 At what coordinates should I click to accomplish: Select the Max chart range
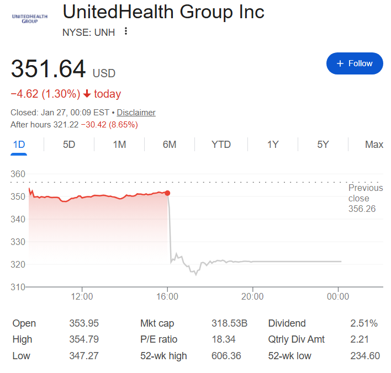pyautogui.click(x=374, y=145)
